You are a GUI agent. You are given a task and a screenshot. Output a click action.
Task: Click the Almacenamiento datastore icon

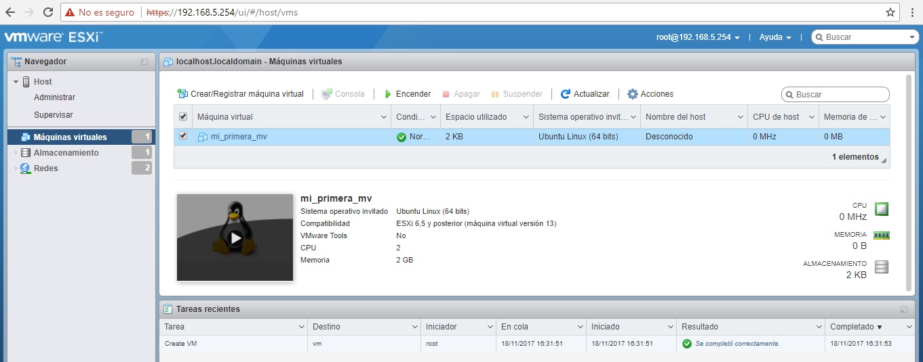(x=26, y=153)
